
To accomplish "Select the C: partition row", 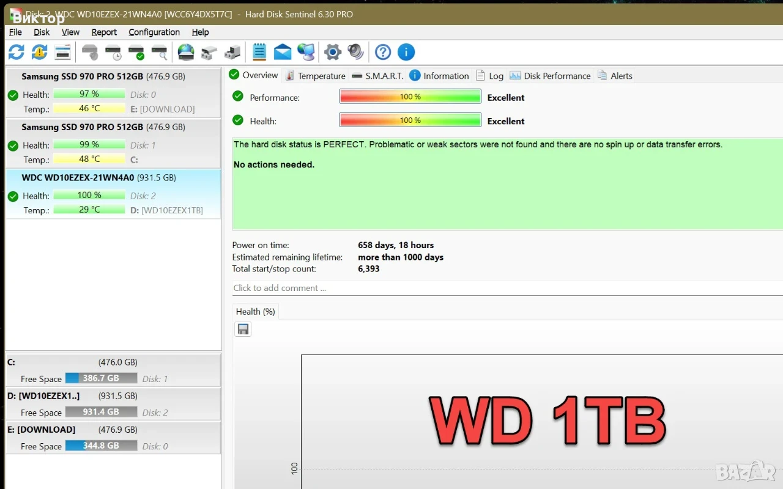I will pos(113,370).
